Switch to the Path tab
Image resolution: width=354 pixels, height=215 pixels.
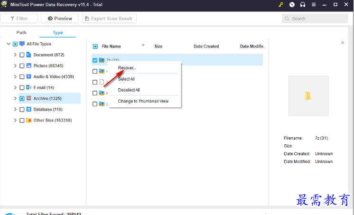(21, 33)
